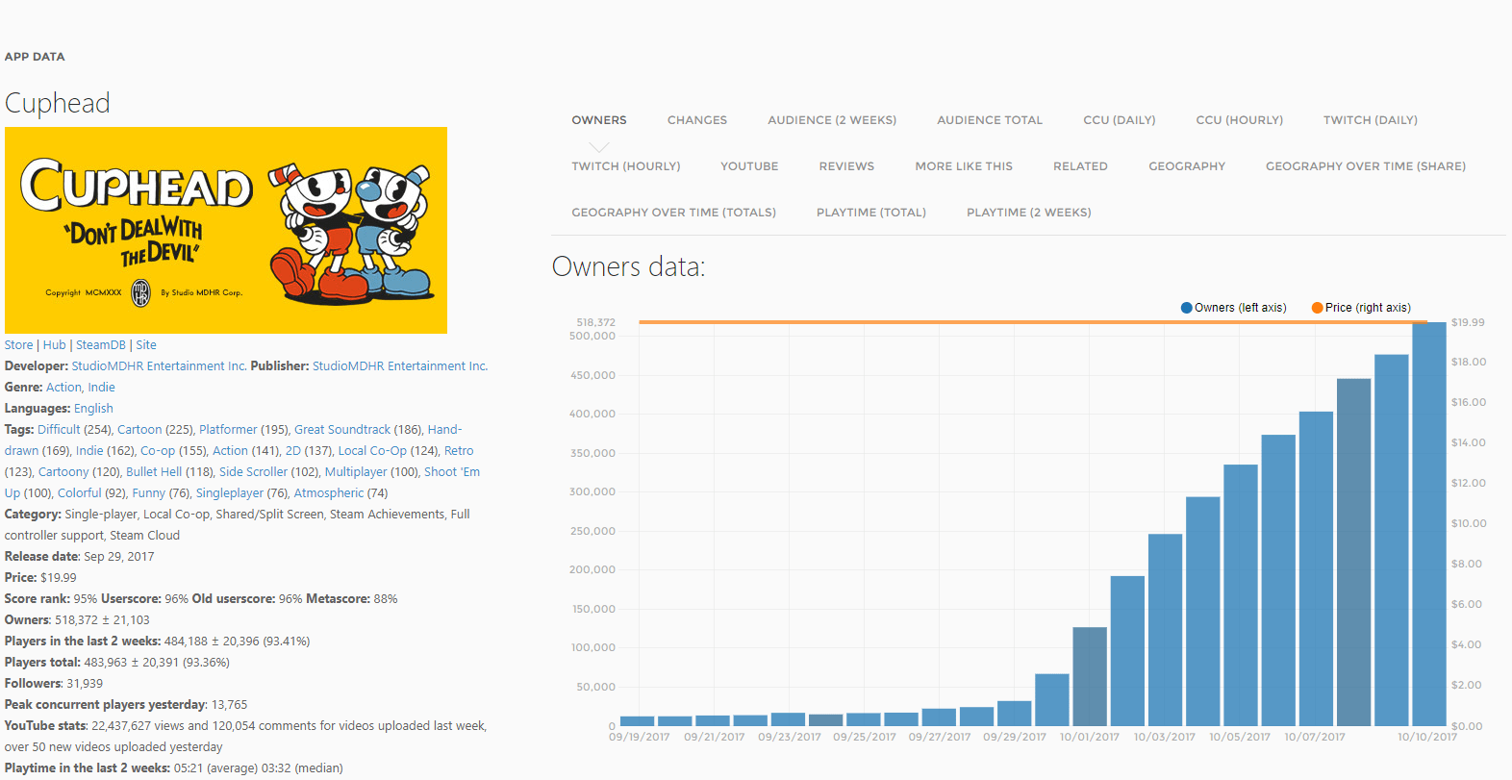Viewport: 1512px width, 780px height.
Task: Open the Colorful tag
Action: click(79, 493)
